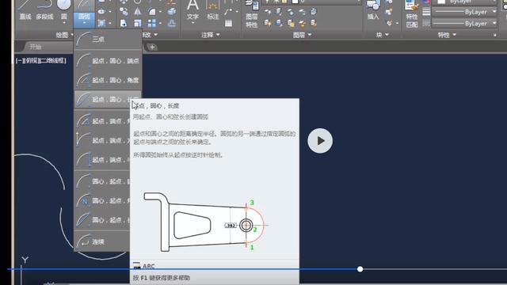
Task: Choose 起点, 圆心, 角度 arc option
Action: [108, 80]
